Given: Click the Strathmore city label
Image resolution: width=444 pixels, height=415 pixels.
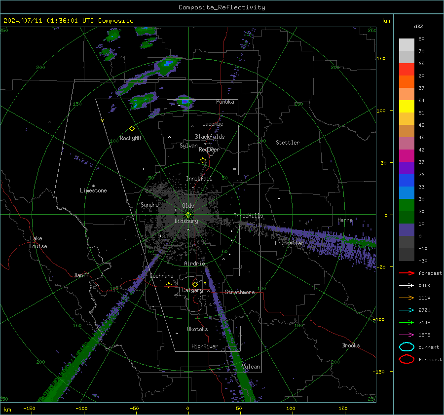Looking at the screenshot, I should tap(240, 292).
